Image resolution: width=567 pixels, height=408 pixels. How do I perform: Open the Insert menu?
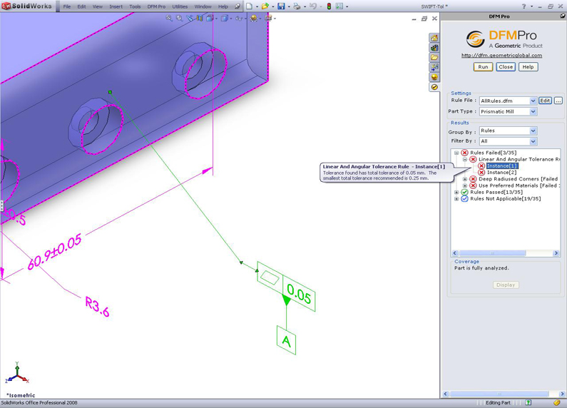pos(116,6)
